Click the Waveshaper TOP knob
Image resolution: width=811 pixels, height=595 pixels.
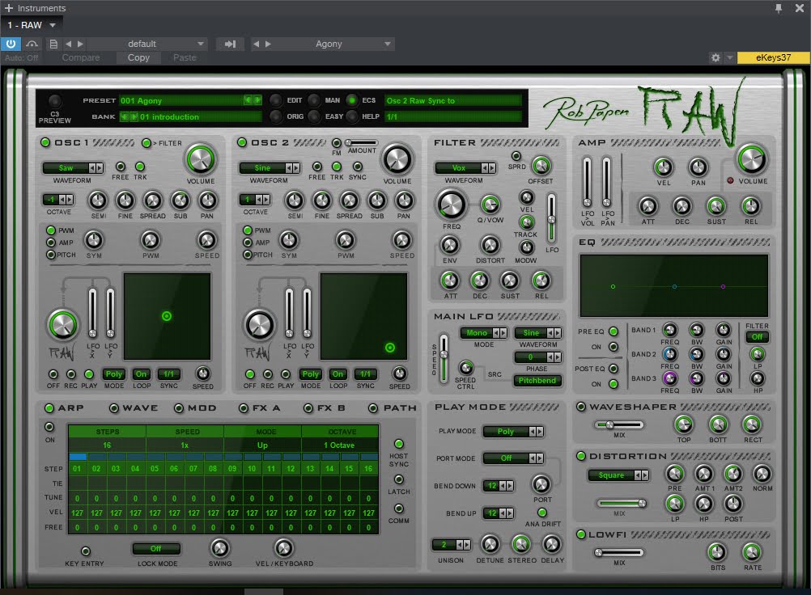(x=684, y=424)
